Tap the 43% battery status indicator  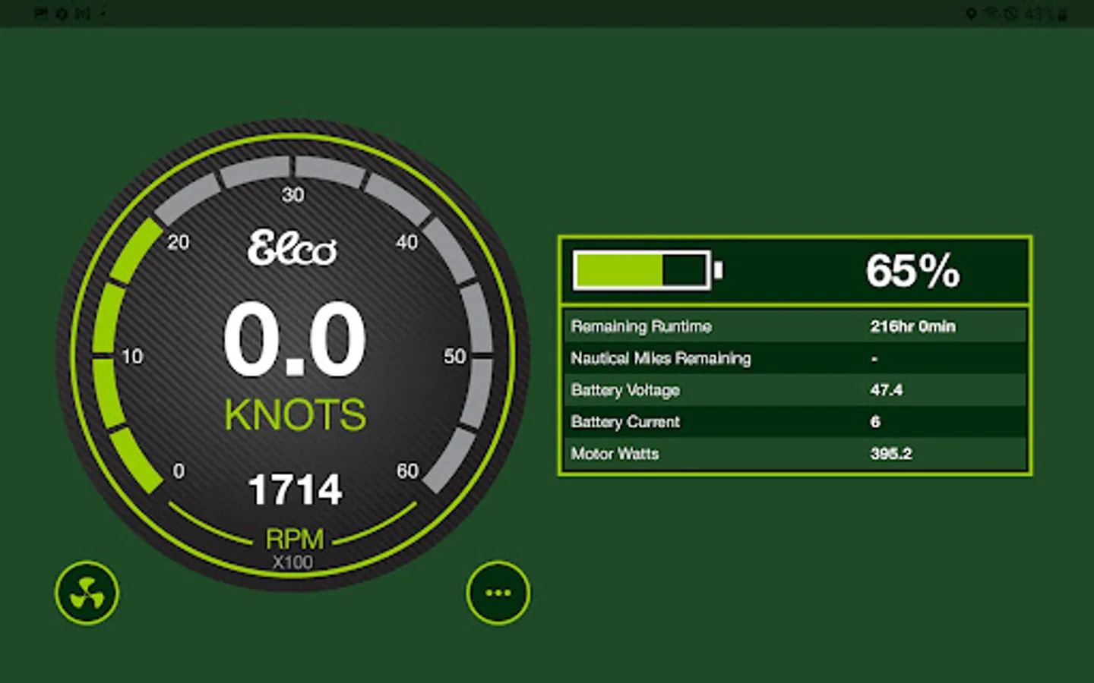coord(1045,14)
